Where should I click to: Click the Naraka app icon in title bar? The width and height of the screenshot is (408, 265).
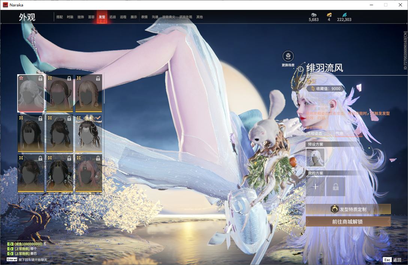point(5,5)
